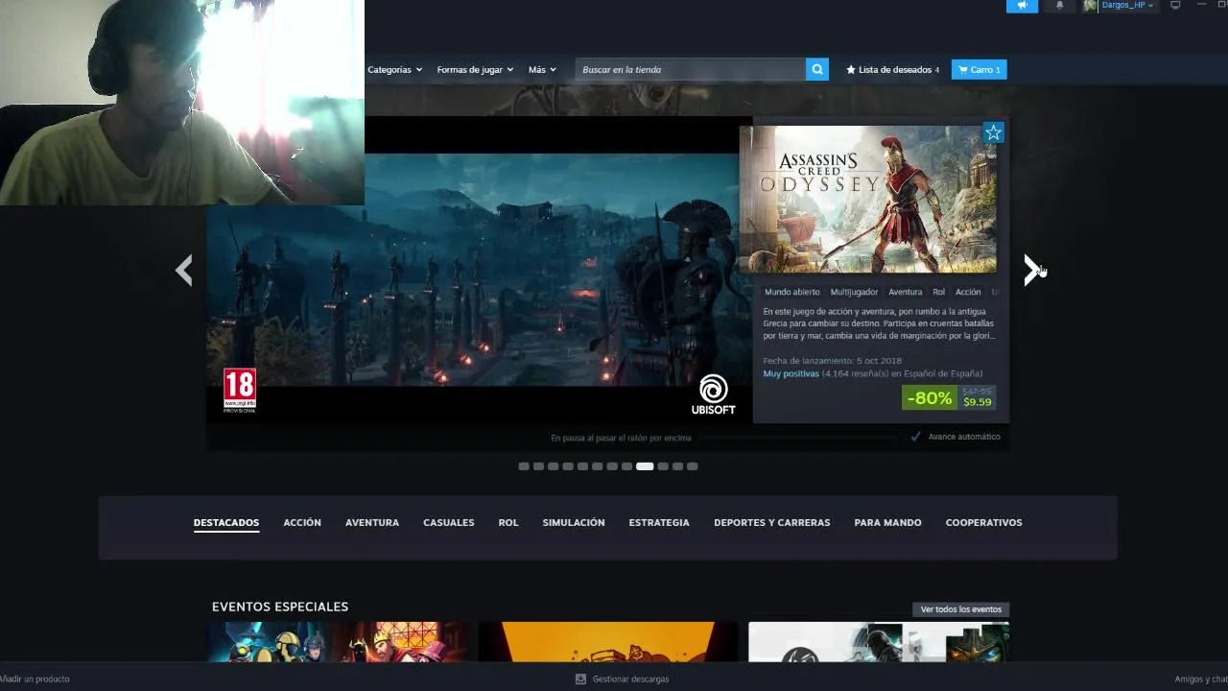The height and width of the screenshot is (691, 1228).
Task: Click the Acción tag on the game card
Action: (x=968, y=292)
